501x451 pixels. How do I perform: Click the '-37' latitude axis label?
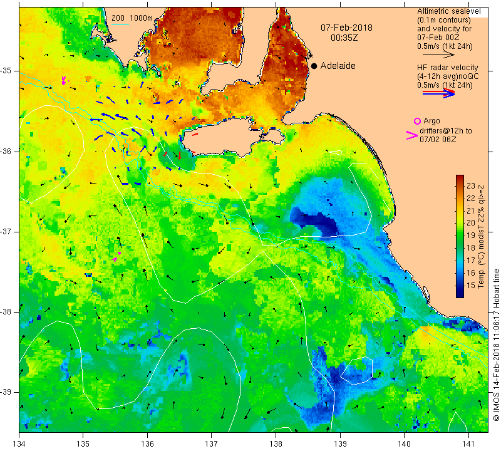tap(7, 231)
